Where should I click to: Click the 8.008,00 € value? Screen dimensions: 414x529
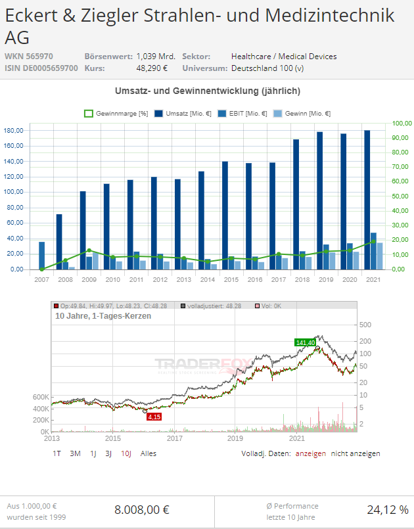142,510
